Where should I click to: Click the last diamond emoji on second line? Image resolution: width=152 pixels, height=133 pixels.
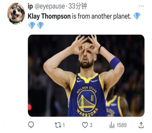[x=40, y=25]
